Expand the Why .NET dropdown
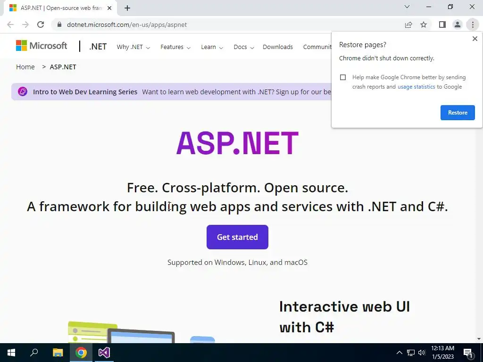The image size is (483, 362). pyautogui.click(x=133, y=47)
